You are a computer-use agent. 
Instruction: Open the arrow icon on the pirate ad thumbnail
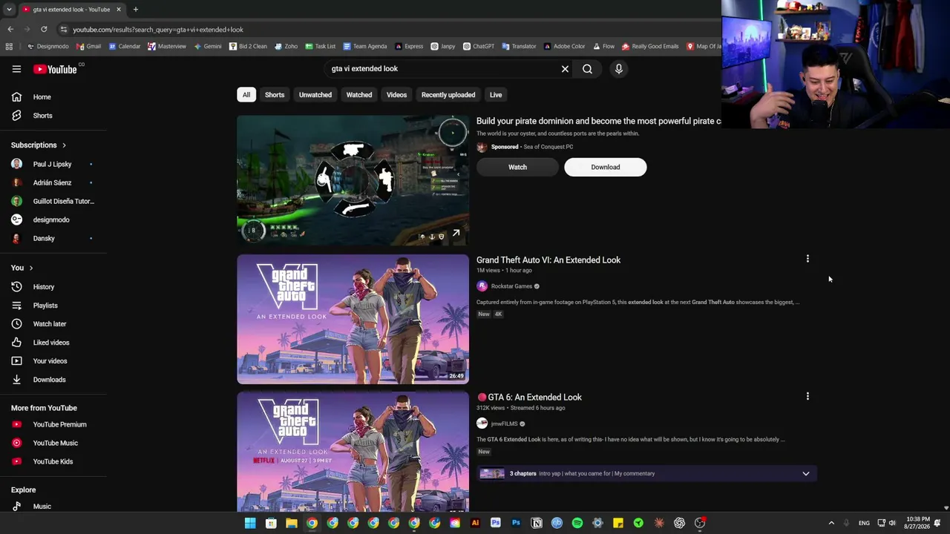pyautogui.click(x=456, y=234)
